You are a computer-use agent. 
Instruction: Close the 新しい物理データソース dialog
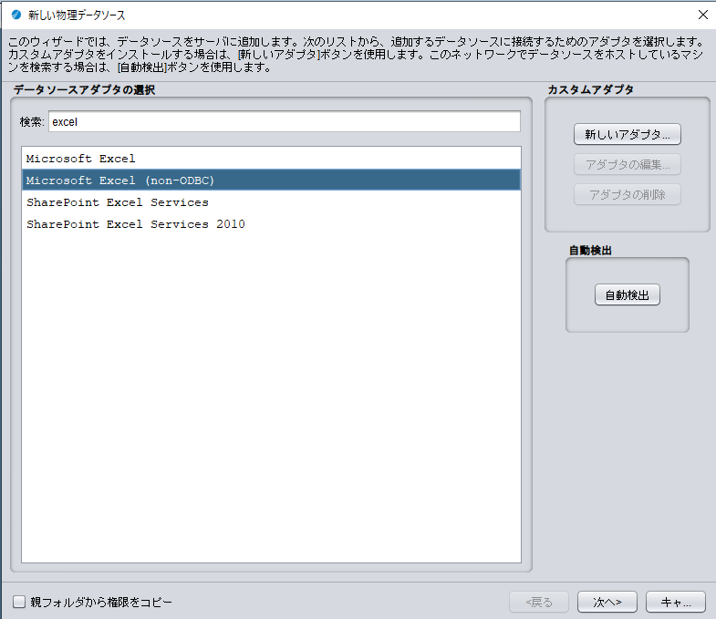click(703, 15)
